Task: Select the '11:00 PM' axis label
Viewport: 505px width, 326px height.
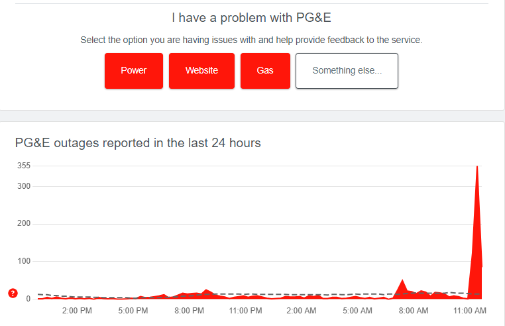Action: 245,311
